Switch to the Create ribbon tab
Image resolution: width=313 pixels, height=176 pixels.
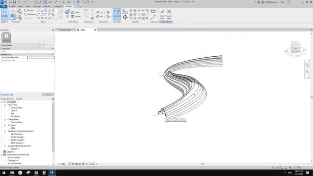[x=12, y=6]
